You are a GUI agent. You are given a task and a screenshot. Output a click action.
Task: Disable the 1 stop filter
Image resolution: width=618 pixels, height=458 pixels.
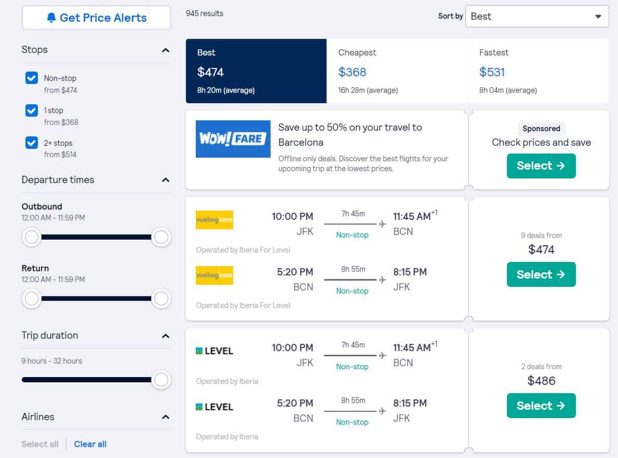pyautogui.click(x=31, y=110)
